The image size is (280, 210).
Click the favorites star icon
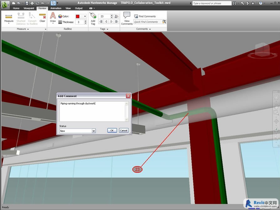[253, 3]
